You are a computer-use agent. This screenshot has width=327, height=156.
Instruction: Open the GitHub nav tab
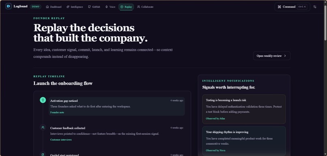pos(94,7)
